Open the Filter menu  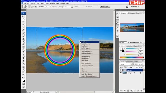click(47, 3)
